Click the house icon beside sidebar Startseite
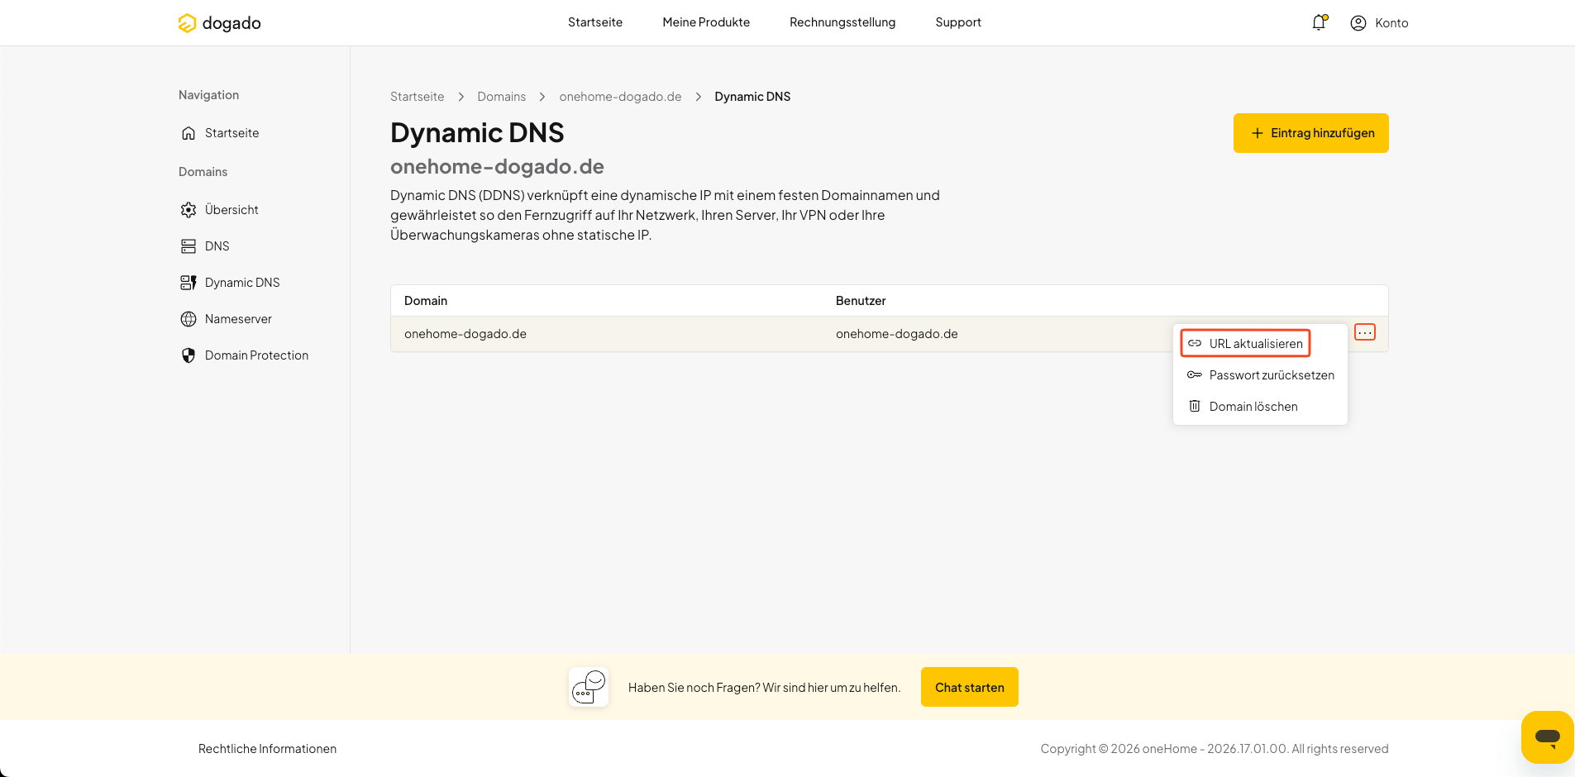 (189, 133)
